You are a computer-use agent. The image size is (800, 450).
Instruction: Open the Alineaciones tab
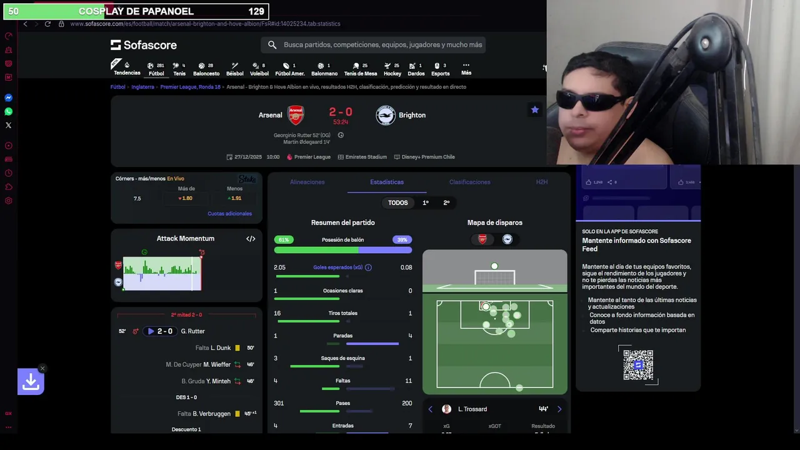point(307,182)
